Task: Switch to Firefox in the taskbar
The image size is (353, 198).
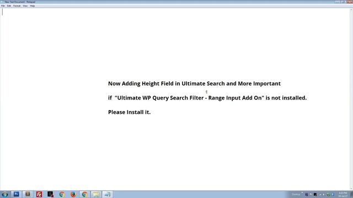Action: point(73,194)
